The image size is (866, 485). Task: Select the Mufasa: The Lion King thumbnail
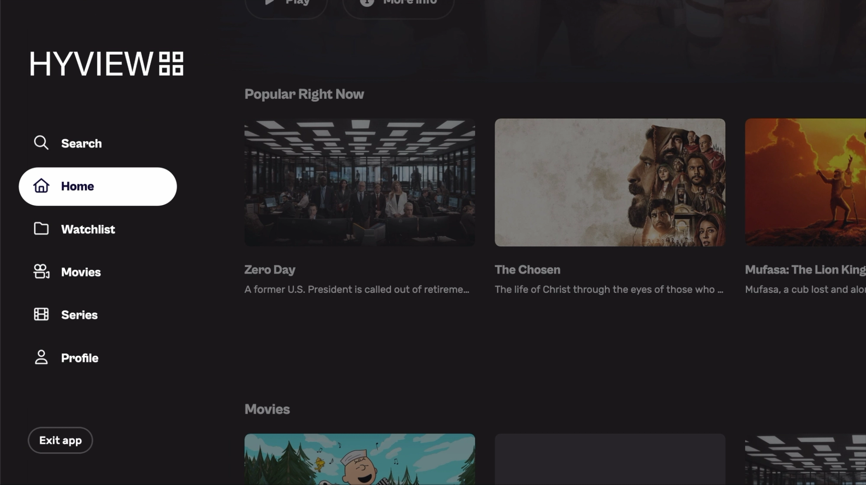click(806, 182)
